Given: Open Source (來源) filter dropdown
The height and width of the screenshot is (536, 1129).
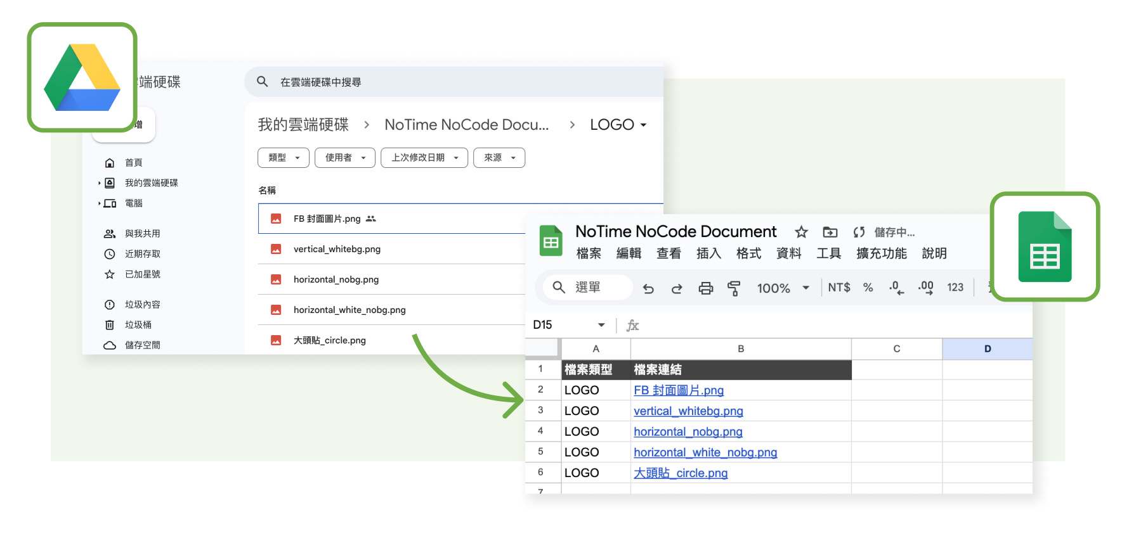Looking at the screenshot, I should click(x=499, y=158).
